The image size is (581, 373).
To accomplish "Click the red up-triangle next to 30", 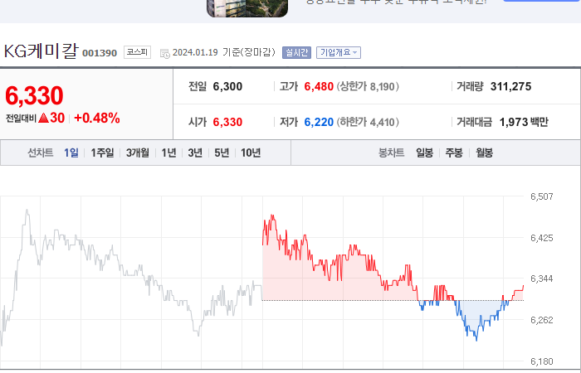I will point(43,118).
